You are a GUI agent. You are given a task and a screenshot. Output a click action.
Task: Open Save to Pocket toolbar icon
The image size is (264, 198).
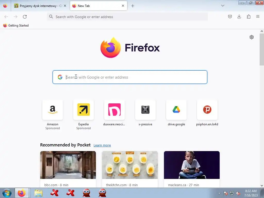pos(230,16)
